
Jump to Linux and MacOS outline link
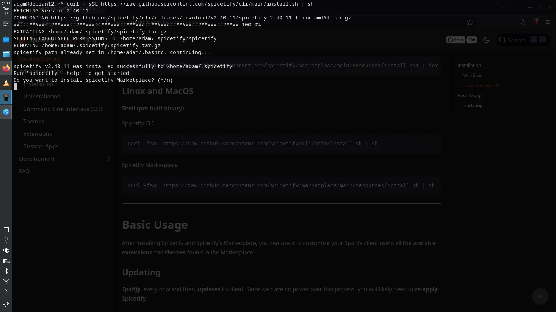pyautogui.click(x=481, y=85)
